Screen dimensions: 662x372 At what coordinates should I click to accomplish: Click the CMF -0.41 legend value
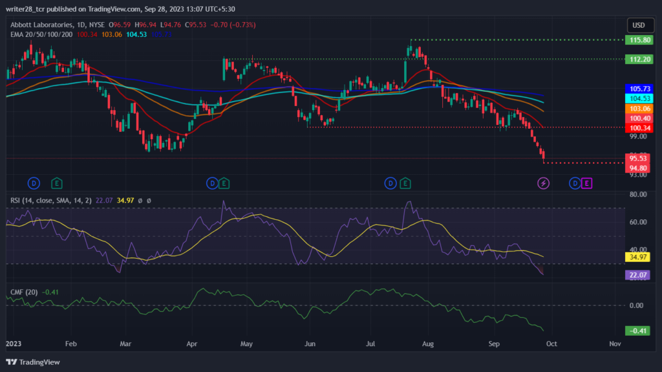pos(50,292)
